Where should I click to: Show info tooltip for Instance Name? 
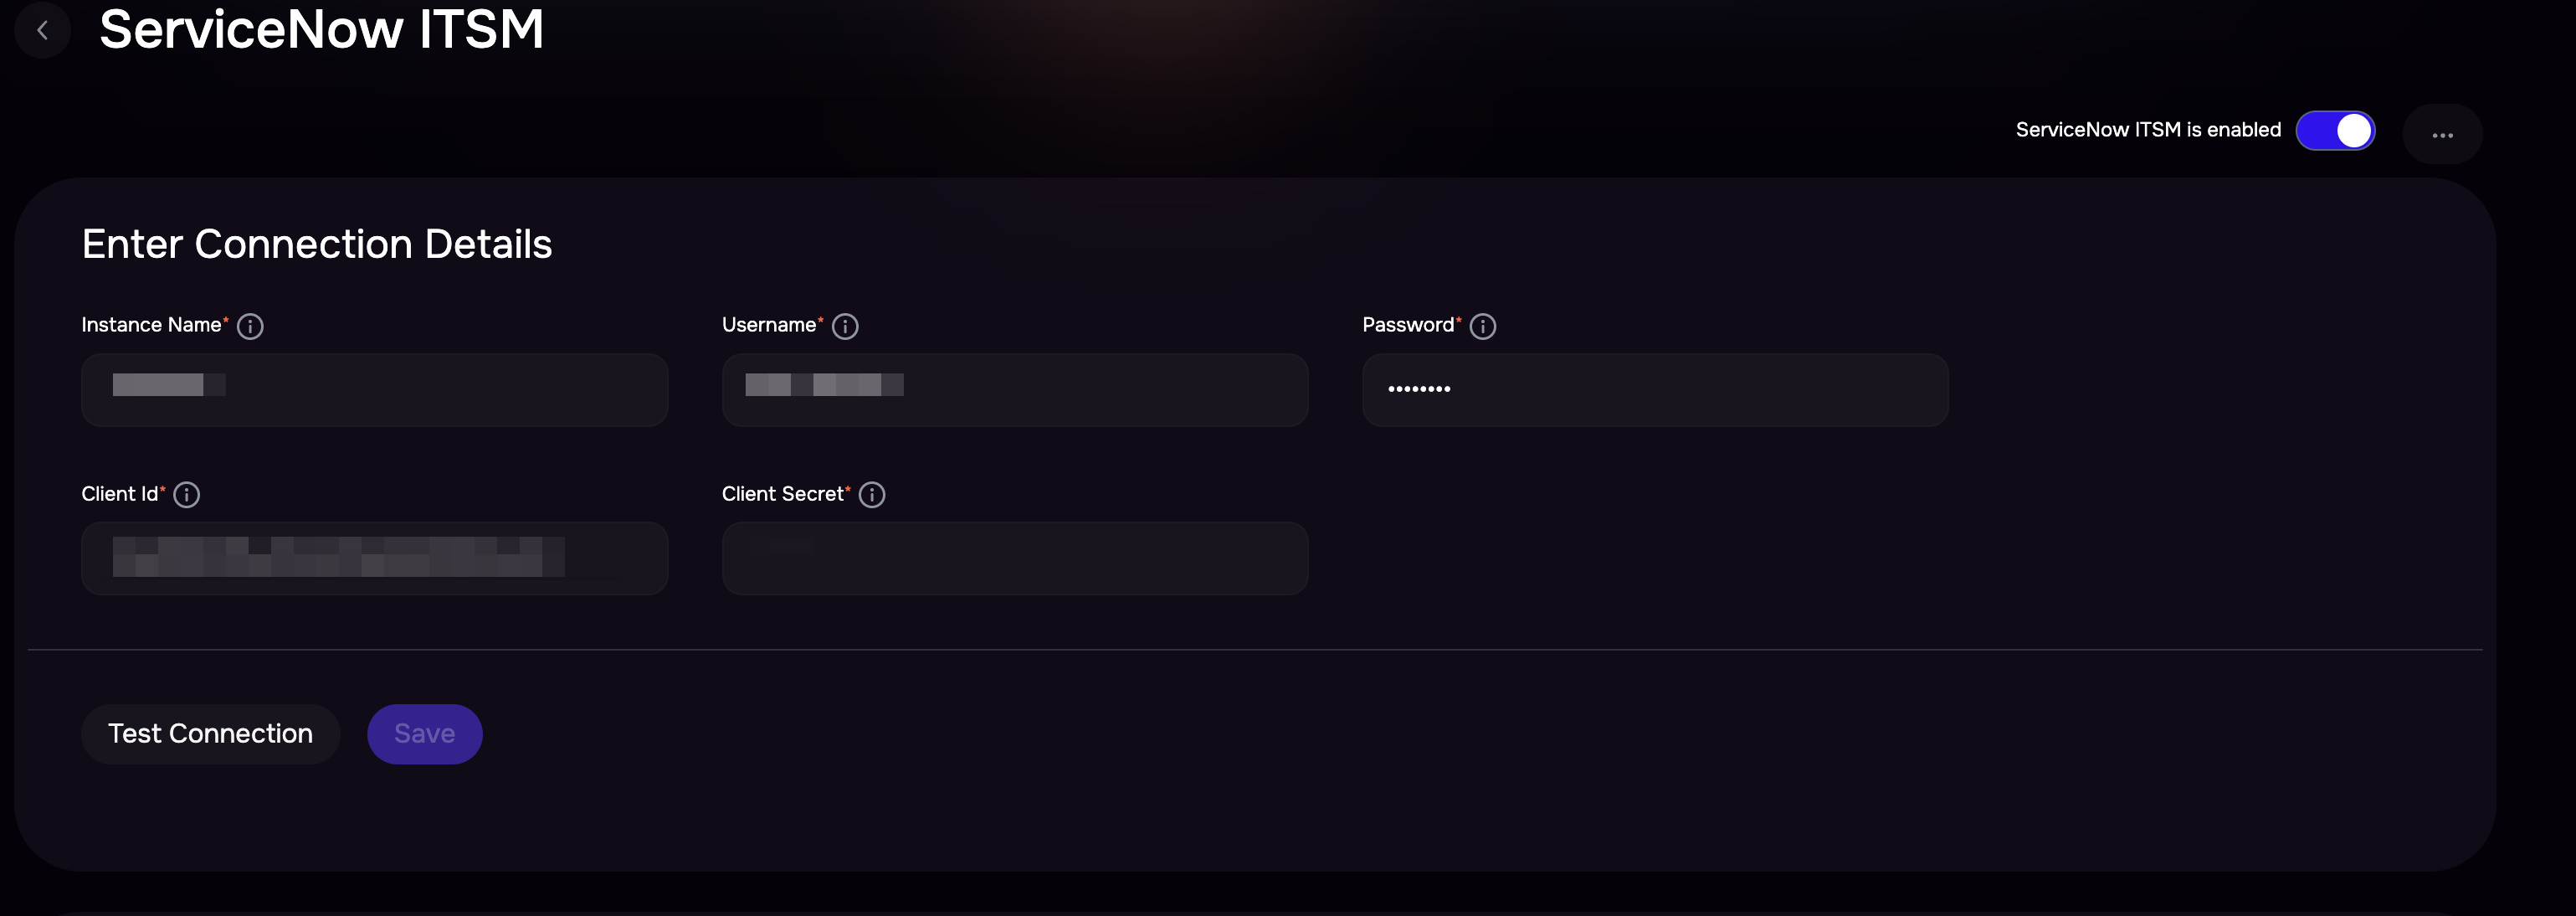click(250, 326)
